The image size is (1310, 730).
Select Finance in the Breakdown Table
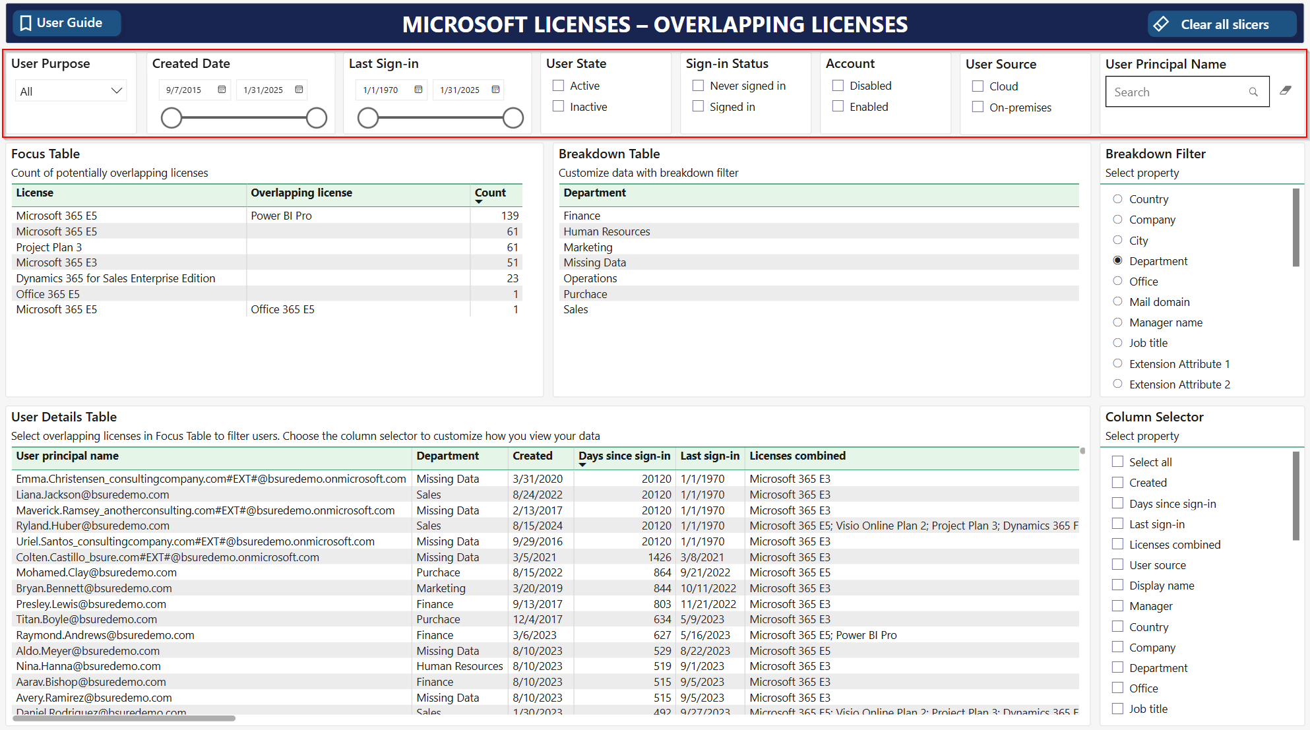(x=582, y=216)
